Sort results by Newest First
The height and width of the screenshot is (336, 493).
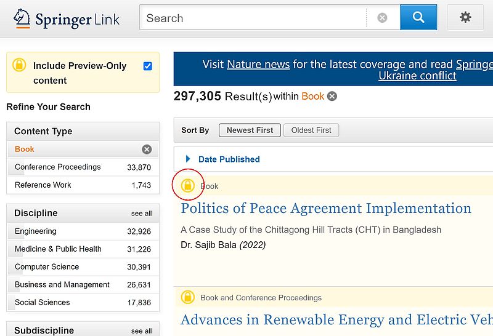tap(250, 130)
